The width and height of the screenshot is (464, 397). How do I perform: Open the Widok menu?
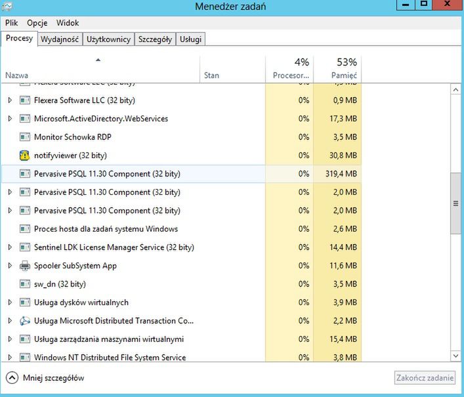coord(68,23)
